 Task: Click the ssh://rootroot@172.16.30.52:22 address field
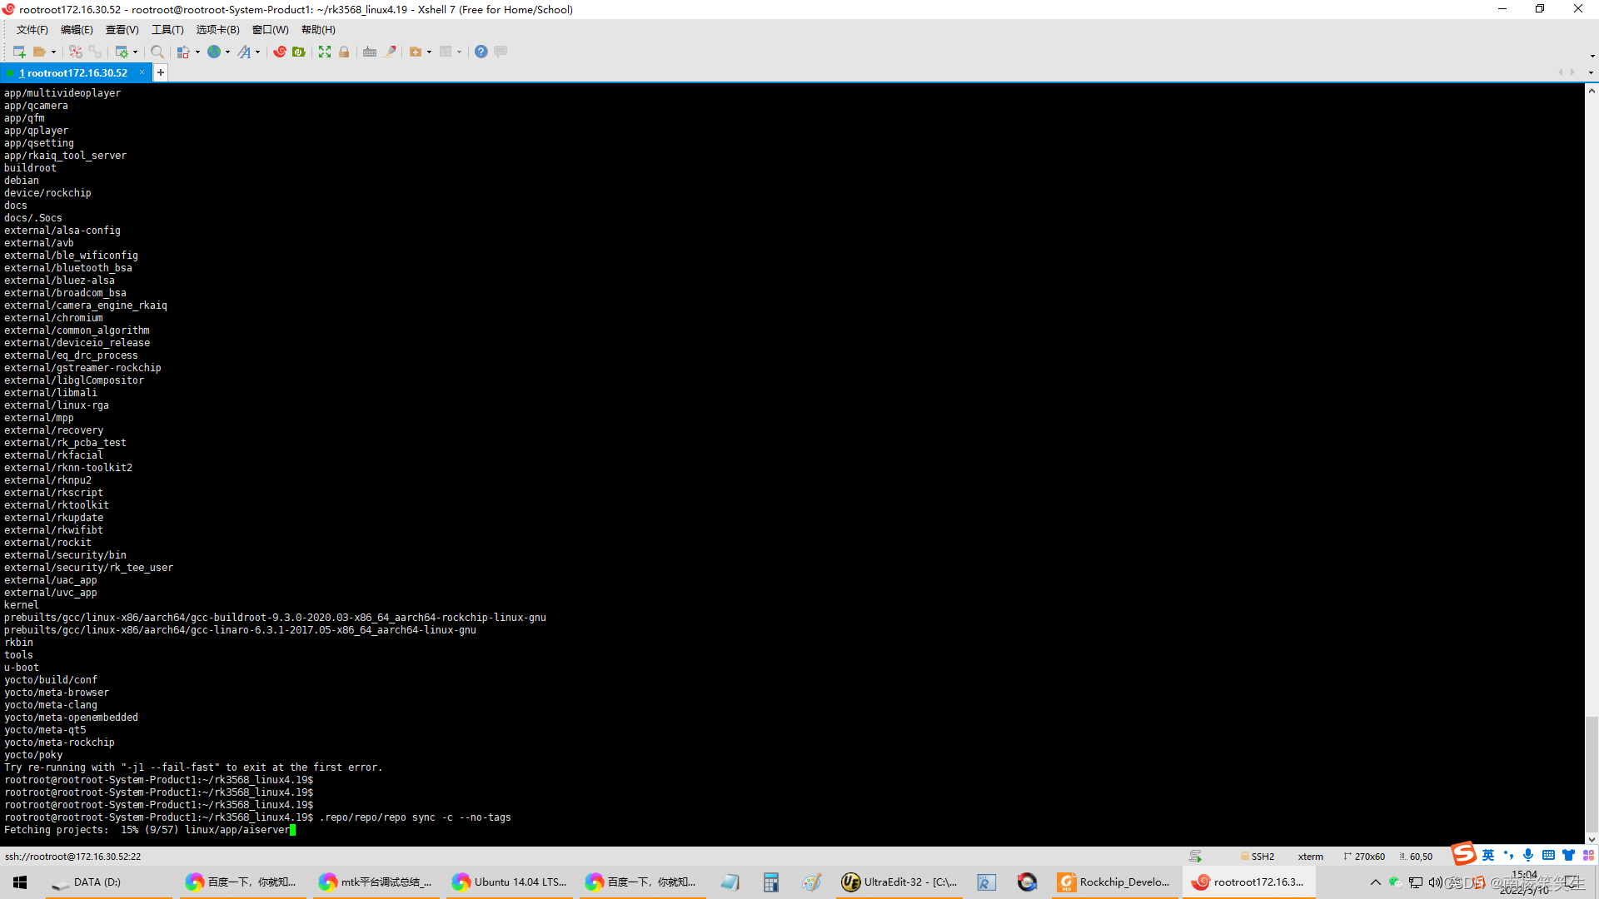coord(73,856)
